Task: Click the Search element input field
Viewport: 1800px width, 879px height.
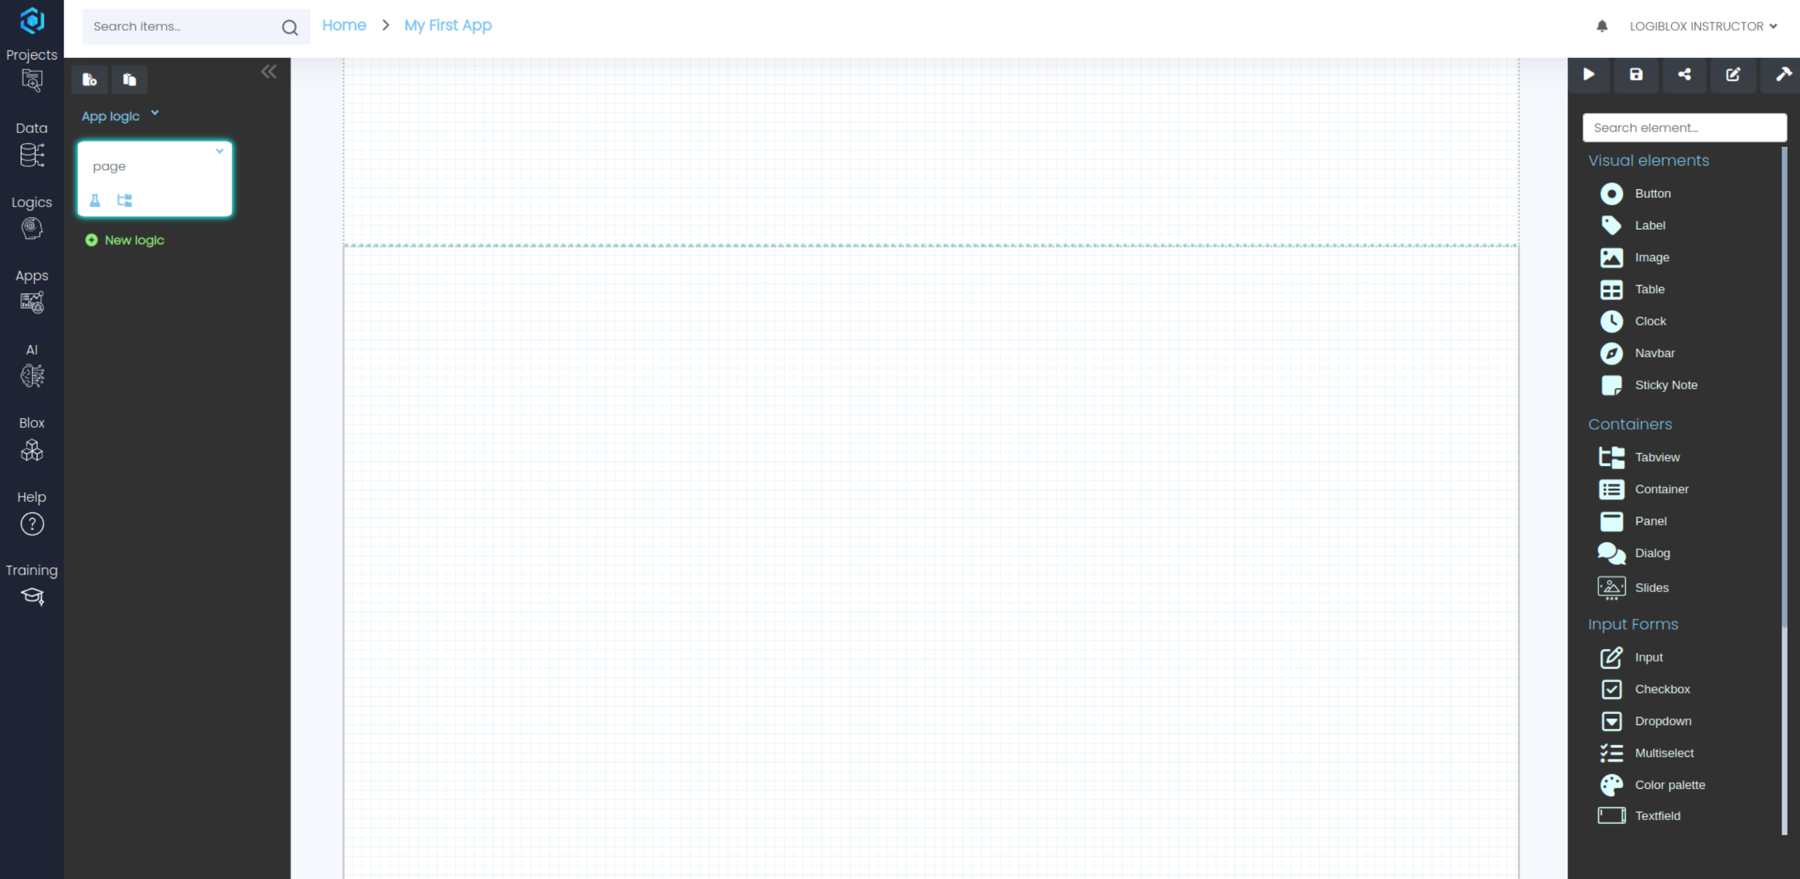Action: [x=1684, y=128]
